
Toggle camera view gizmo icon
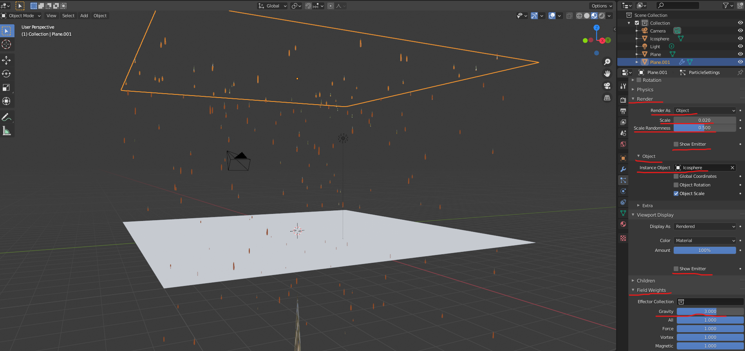pyautogui.click(x=607, y=86)
